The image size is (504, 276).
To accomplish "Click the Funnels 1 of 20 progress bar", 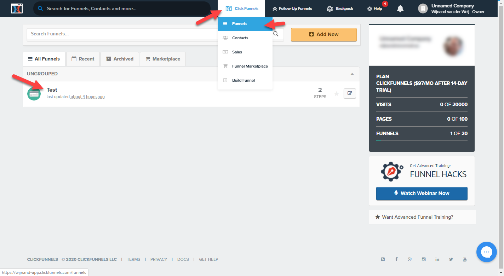I will 422,141.
